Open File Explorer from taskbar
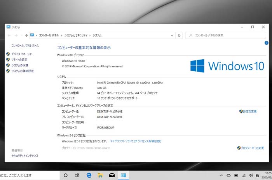Screen dimensions: 272x180 pyautogui.click(x=100, y=175)
